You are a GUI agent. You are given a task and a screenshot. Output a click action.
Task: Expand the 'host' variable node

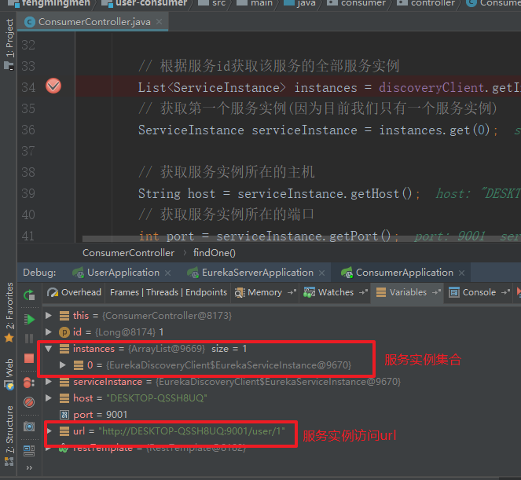point(49,398)
